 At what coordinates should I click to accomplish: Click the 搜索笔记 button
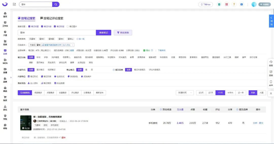tap(104, 33)
